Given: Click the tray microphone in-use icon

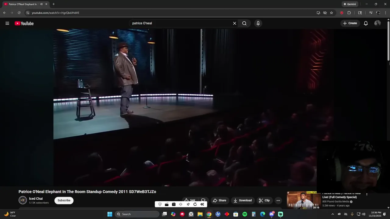Looking at the screenshot, I should [352, 214].
